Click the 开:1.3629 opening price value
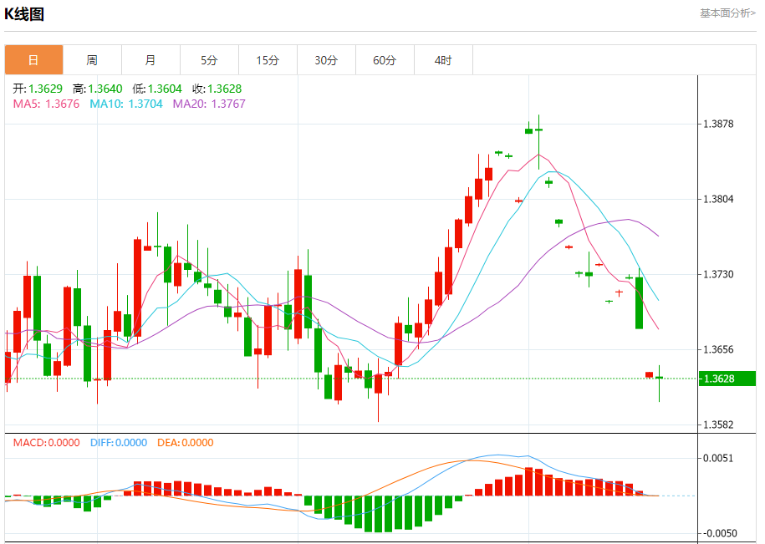 38,89
